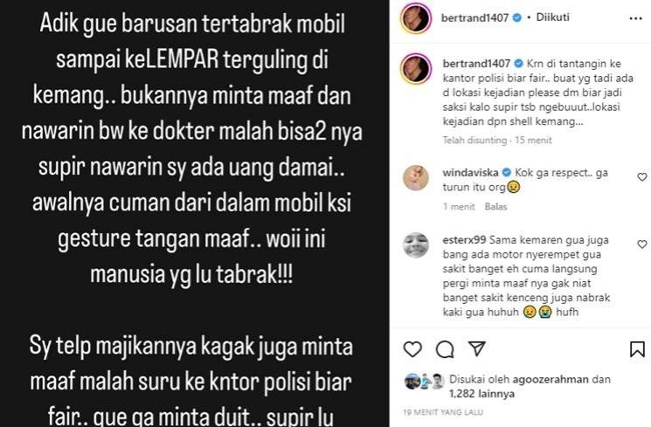Open agoozerahman profile from likes

[x=551, y=379]
